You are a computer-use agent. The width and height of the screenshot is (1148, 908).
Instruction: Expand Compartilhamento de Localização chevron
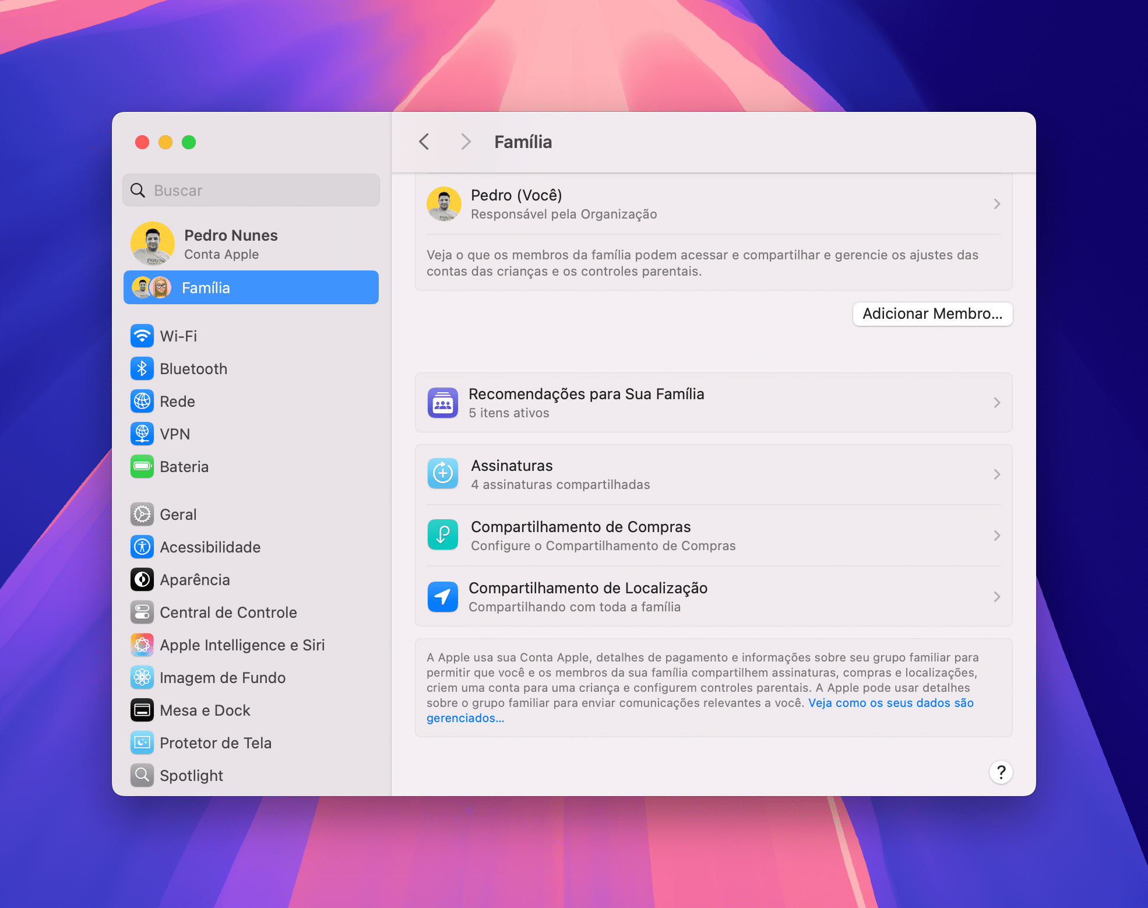997,597
